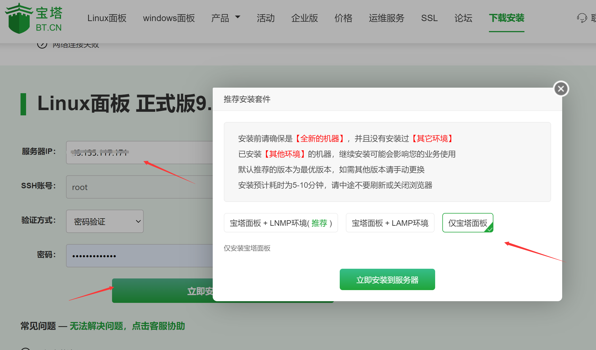
Task: Expand the 产品 menu arrow
Action: pyautogui.click(x=238, y=17)
